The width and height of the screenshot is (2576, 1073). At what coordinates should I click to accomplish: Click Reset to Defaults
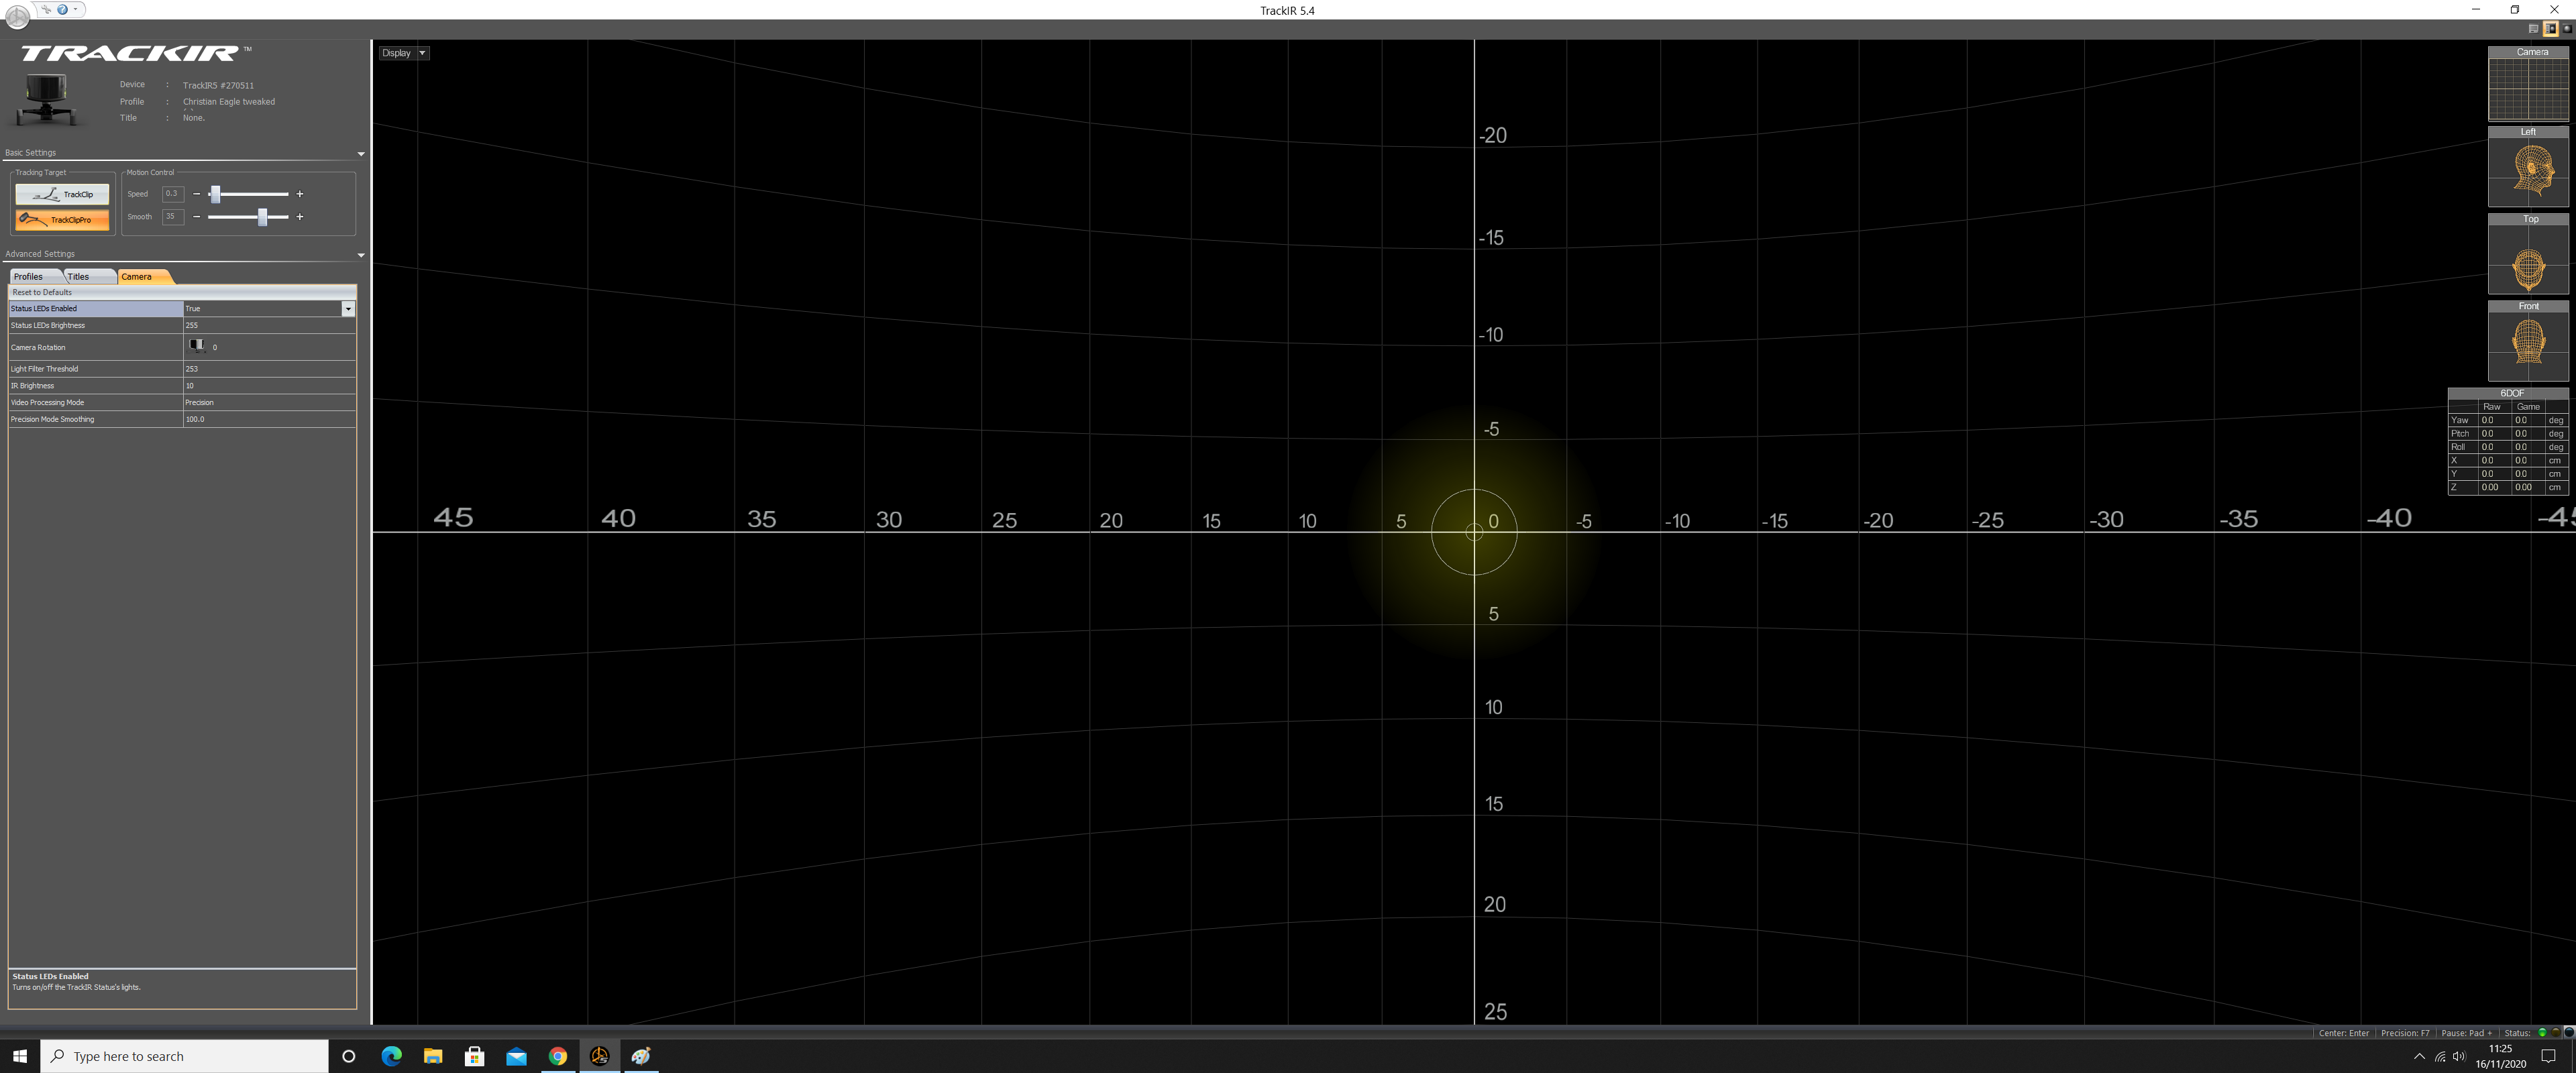point(42,292)
